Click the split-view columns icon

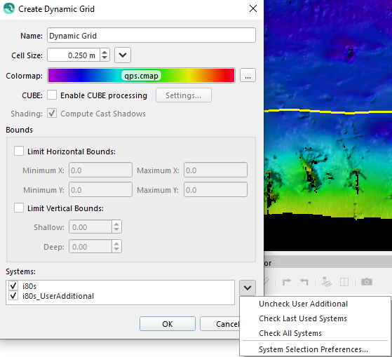tap(344, 282)
